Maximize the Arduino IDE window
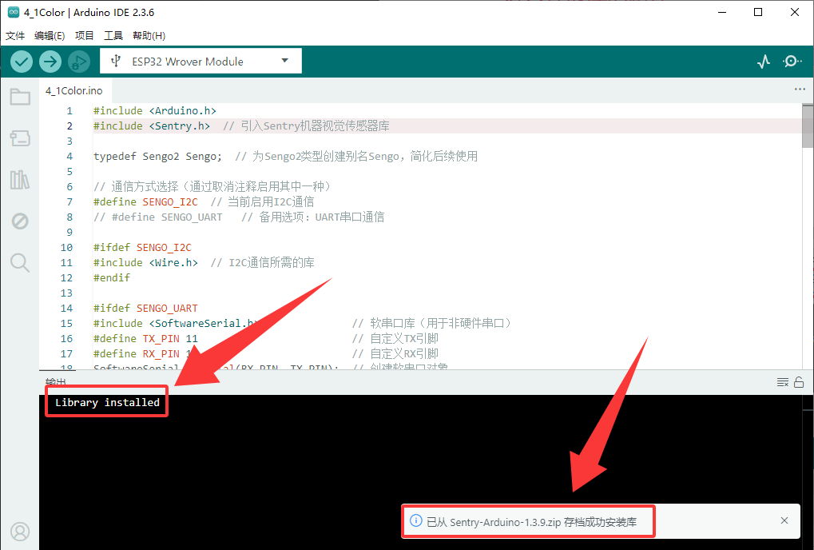The width and height of the screenshot is (814, 550). [758, 12]
